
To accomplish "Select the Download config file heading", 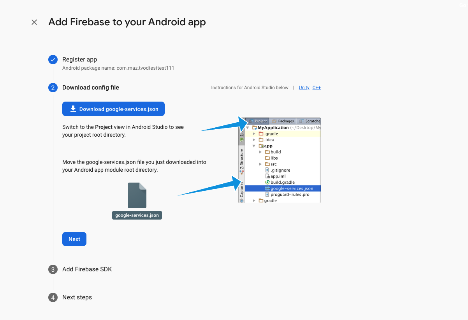I will [91, 88].
